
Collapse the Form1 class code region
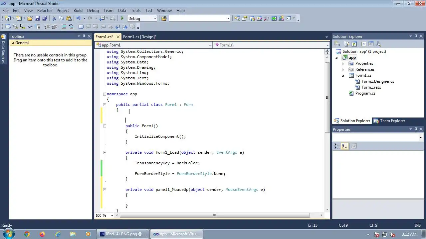click(105, 105)
